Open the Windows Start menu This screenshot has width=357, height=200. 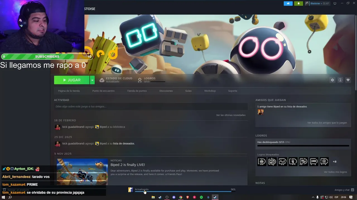(3, 197)
